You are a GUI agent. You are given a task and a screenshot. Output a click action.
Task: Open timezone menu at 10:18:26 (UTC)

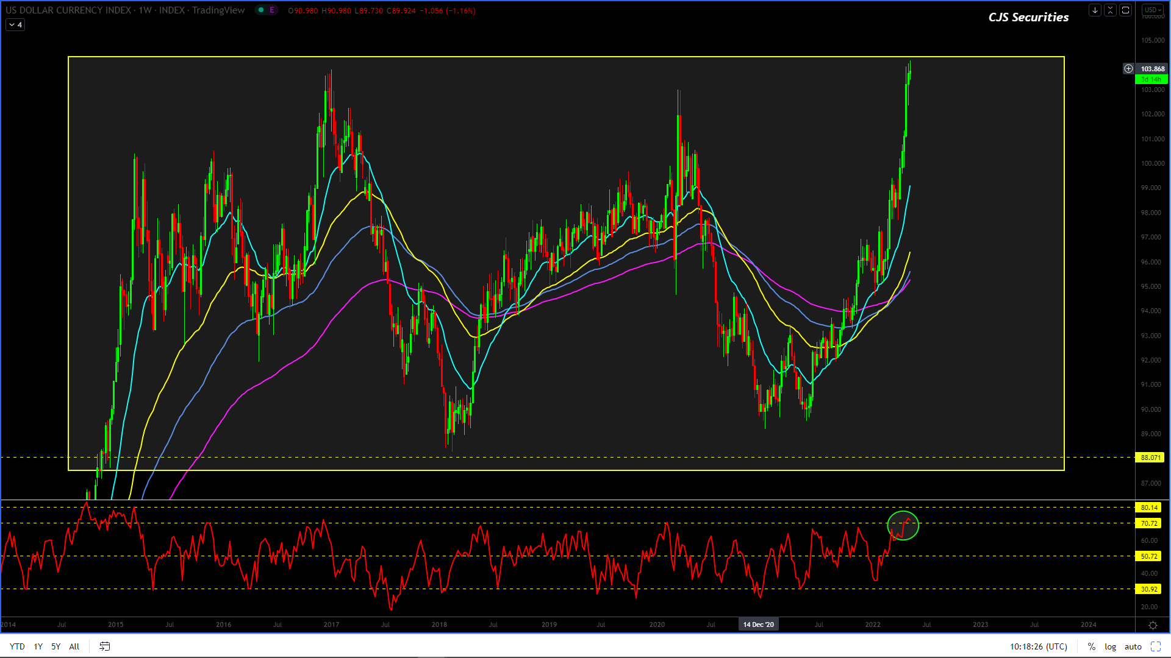[1038, 646]
